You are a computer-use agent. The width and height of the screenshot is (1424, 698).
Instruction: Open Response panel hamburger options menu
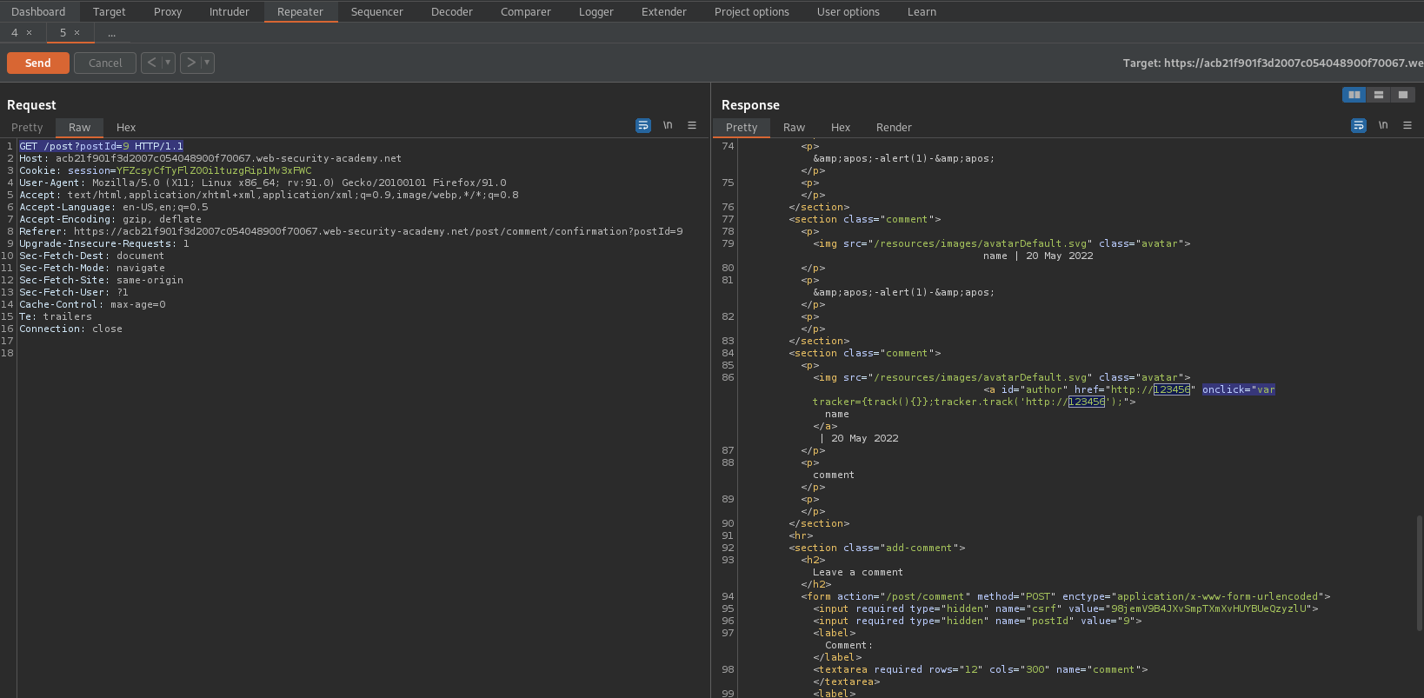coord(1407,125)
